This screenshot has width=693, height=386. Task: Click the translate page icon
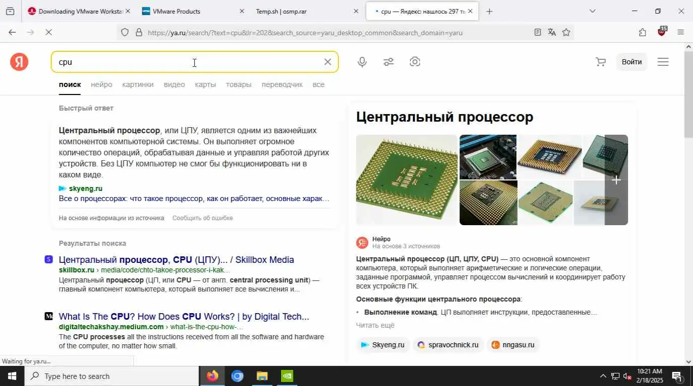552,32
